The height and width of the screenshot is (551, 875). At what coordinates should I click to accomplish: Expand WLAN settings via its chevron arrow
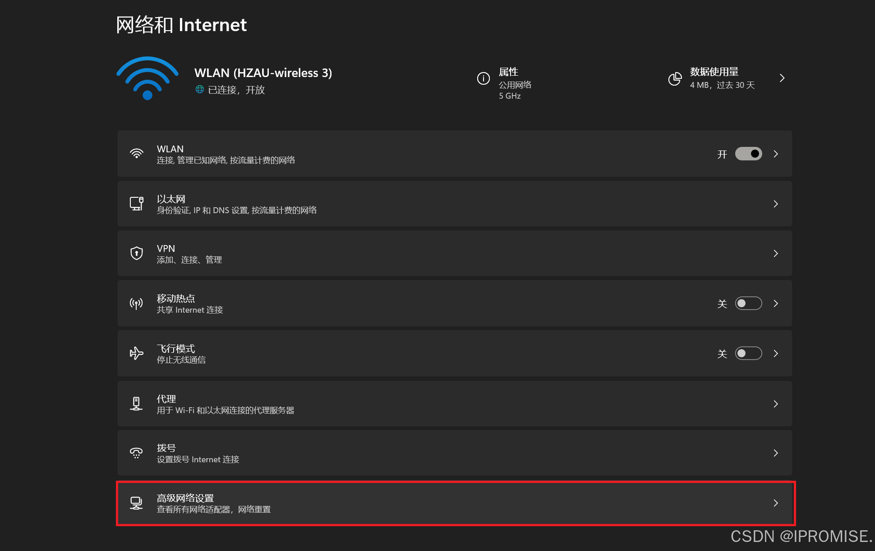(x=776, y=154)
